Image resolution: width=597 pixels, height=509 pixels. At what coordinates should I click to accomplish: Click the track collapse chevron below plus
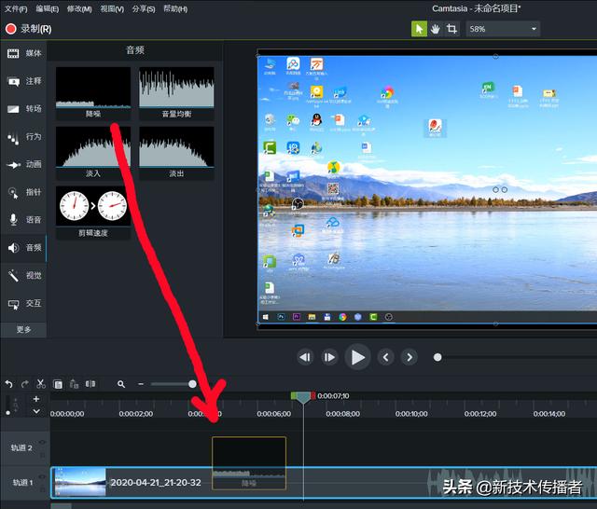pyautogui.click(x=36, y=410)
